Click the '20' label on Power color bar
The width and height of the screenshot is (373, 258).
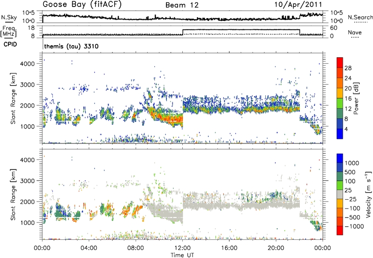point(348,88)
